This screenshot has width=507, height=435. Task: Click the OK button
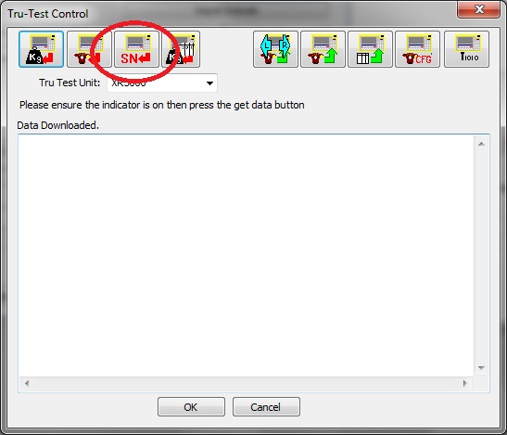191,407
